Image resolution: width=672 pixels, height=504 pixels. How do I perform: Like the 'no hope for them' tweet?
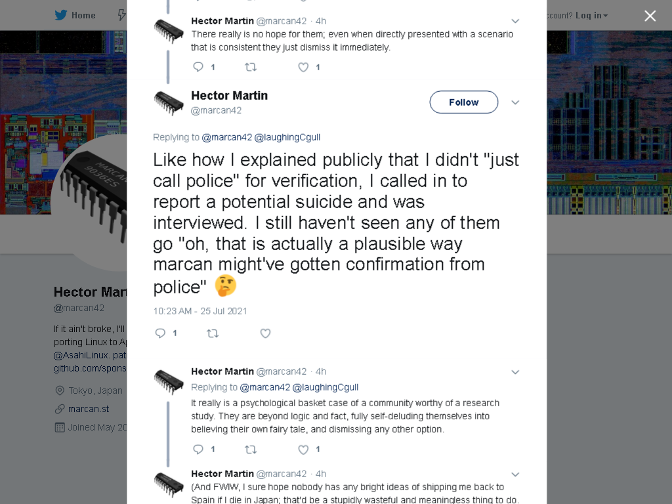pos(303,68)
